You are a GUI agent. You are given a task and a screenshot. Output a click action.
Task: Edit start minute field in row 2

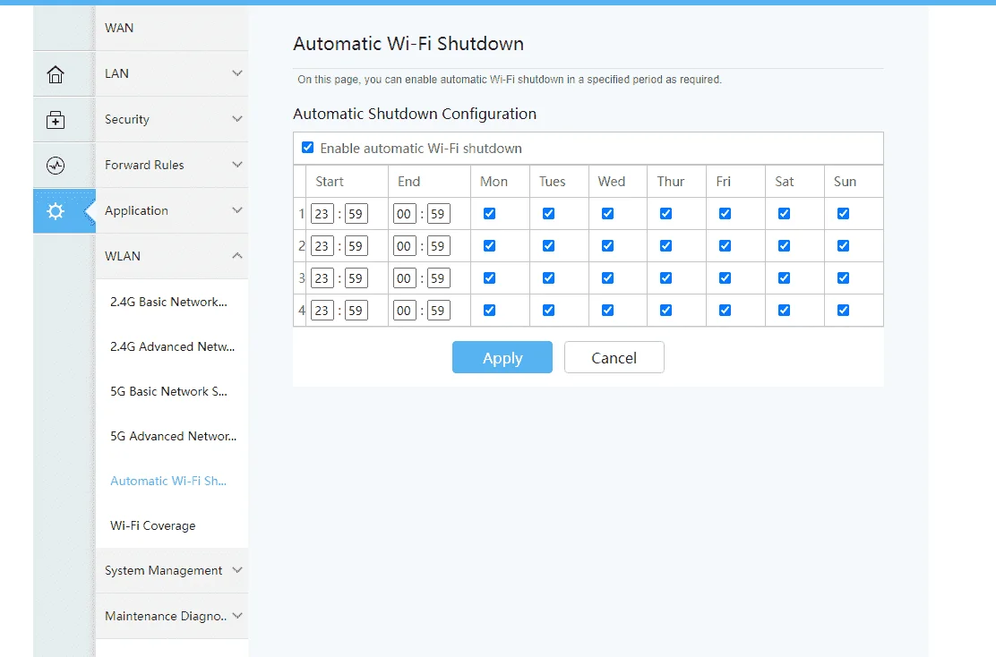pos(356,246)
